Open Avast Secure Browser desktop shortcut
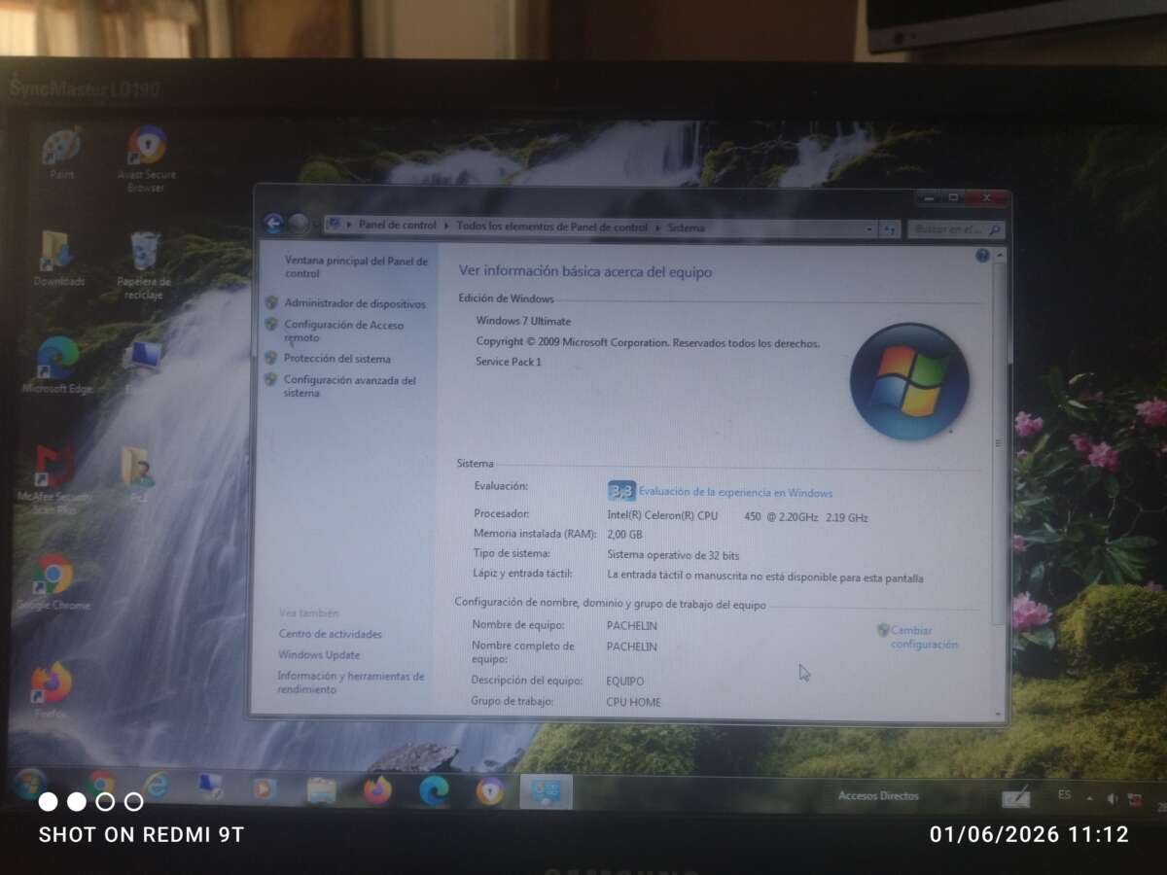 click(146, 158)
